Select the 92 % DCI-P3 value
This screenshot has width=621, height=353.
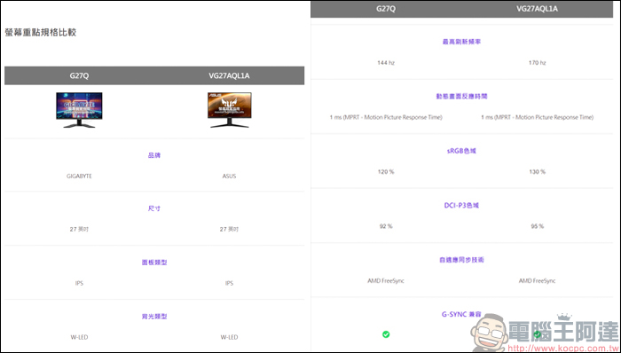tap(386, 226)
